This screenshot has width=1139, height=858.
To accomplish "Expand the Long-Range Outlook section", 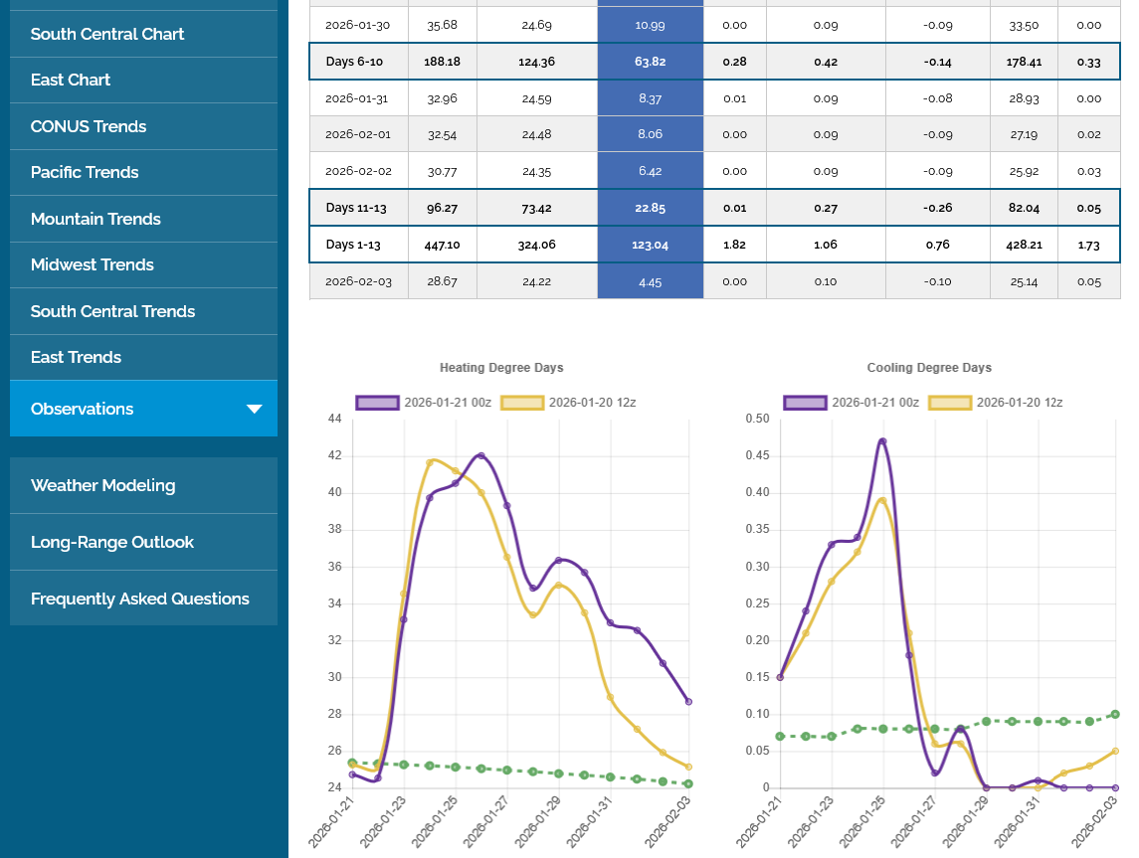I will point(112,542).
